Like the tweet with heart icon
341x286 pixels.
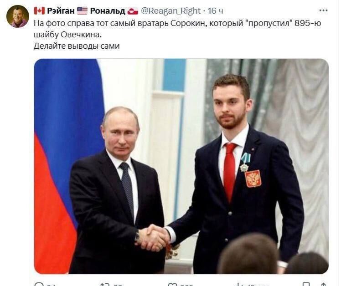[173, 284]
